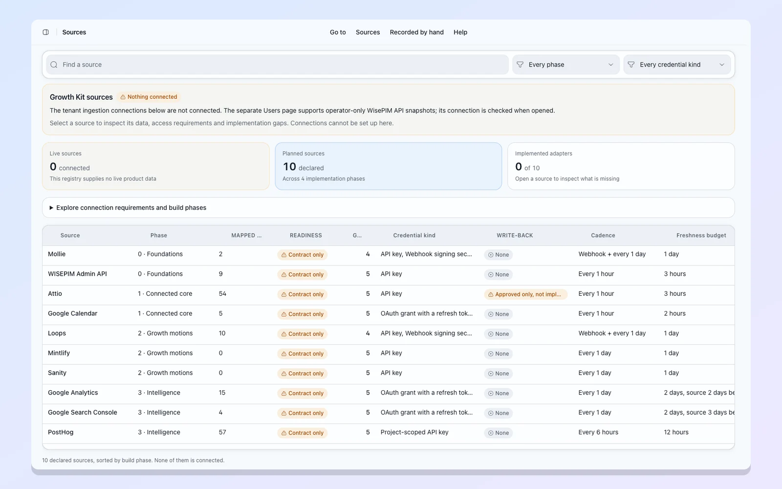This screenshot has height=489, width=782.
Task: Sort by the Credential kind column header
Action: tap(414, 236)
